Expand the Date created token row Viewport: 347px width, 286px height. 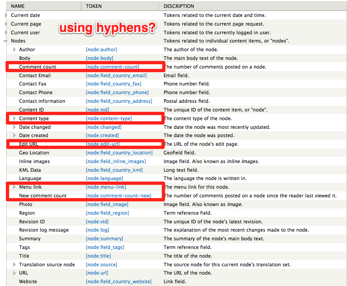pos(14,135)
